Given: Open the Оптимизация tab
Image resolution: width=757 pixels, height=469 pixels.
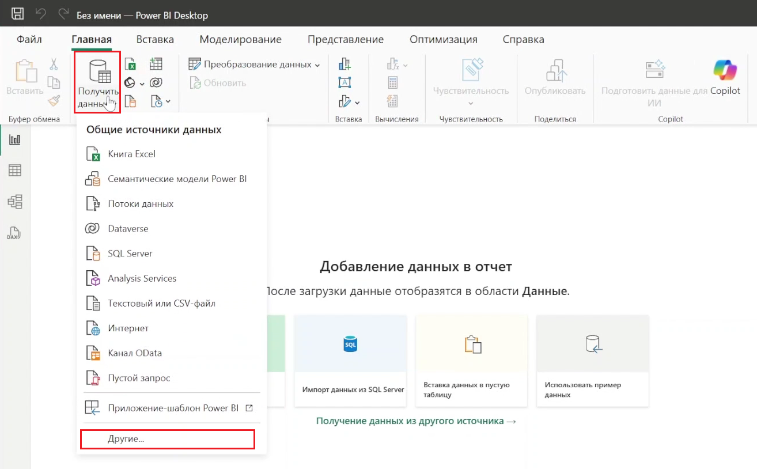Looking at the screenshot, I should (x=444, y=40).
